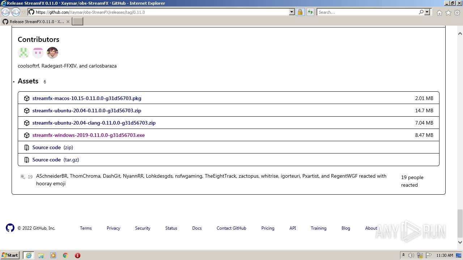Open About footer link
The image size is (463, 260).
(x=371, y=228)
